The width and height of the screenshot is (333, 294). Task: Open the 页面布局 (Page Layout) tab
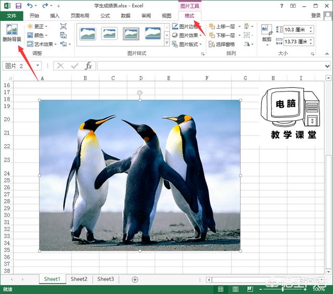(79, 16)
